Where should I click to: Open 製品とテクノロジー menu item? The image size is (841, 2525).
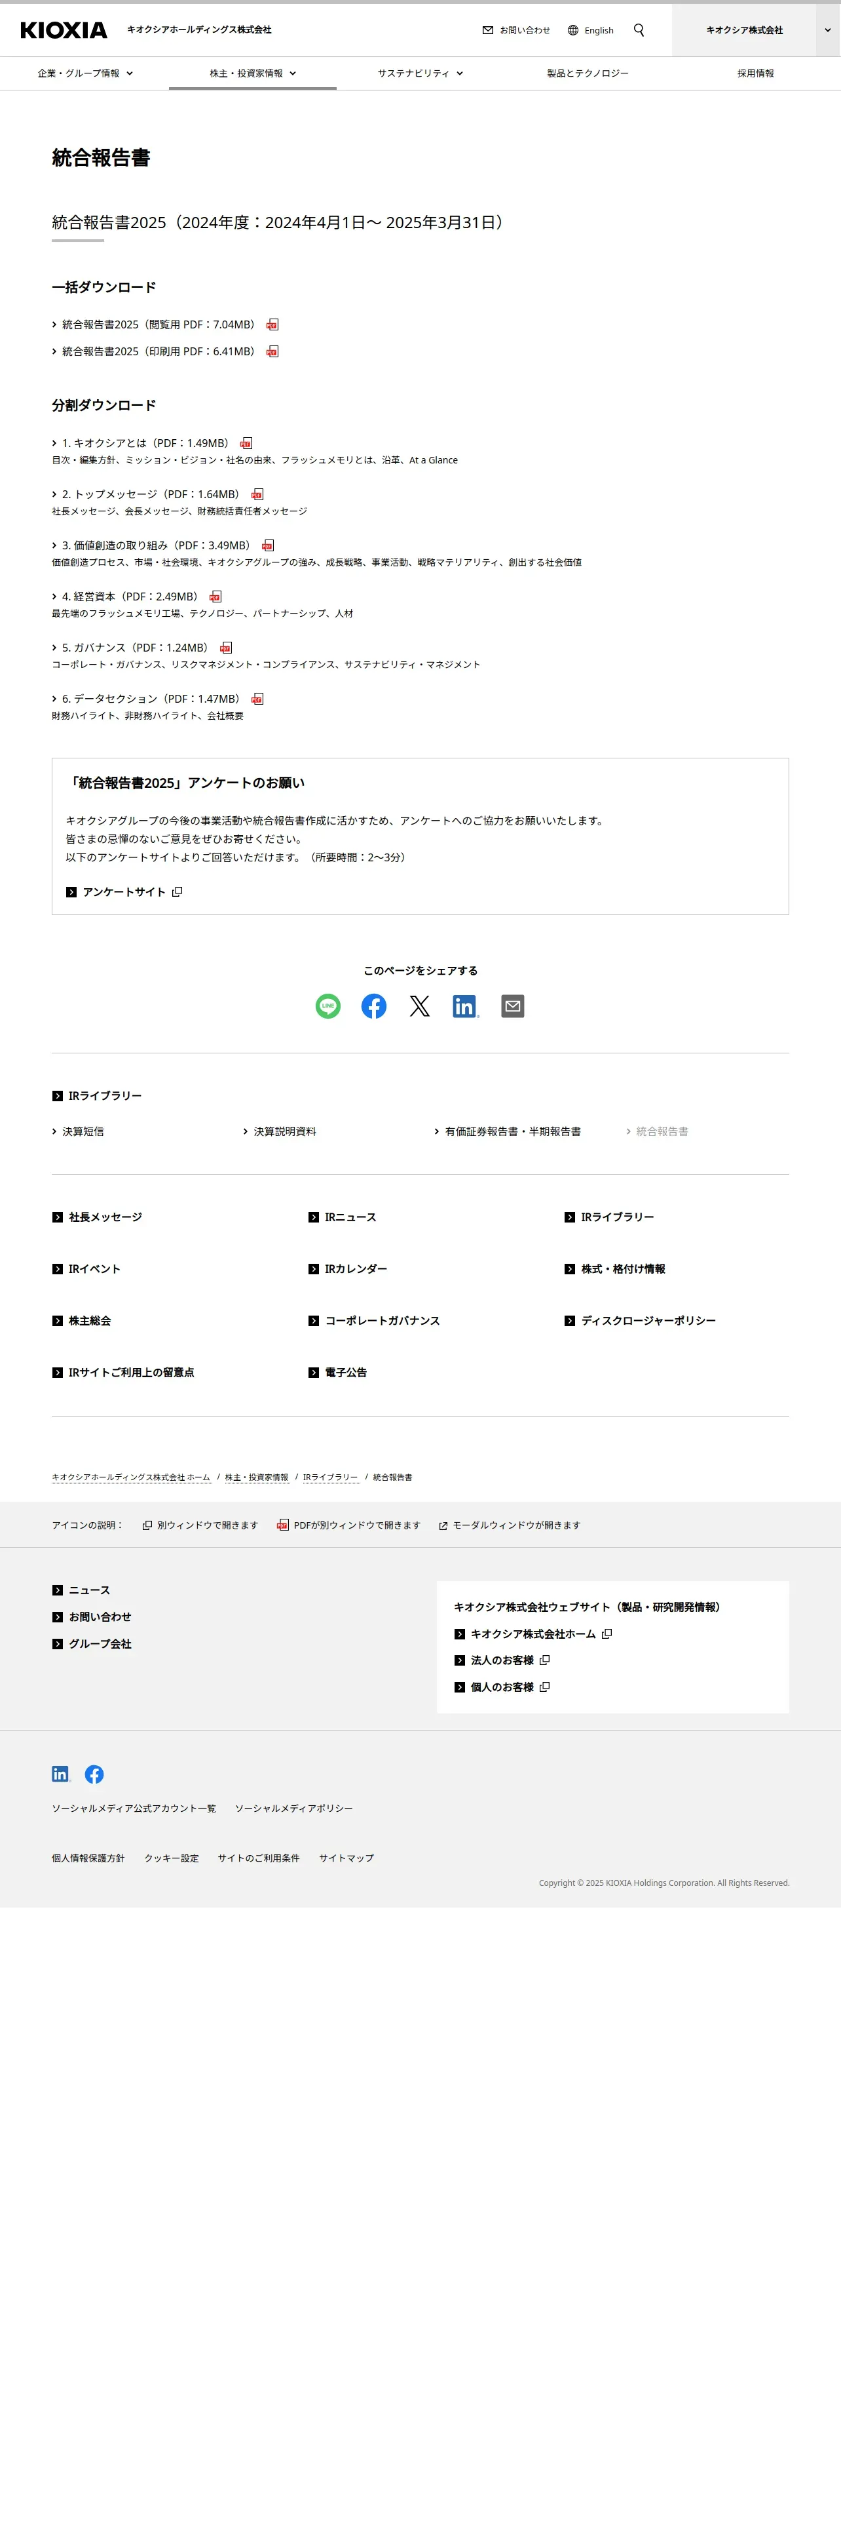coord(588,73)
